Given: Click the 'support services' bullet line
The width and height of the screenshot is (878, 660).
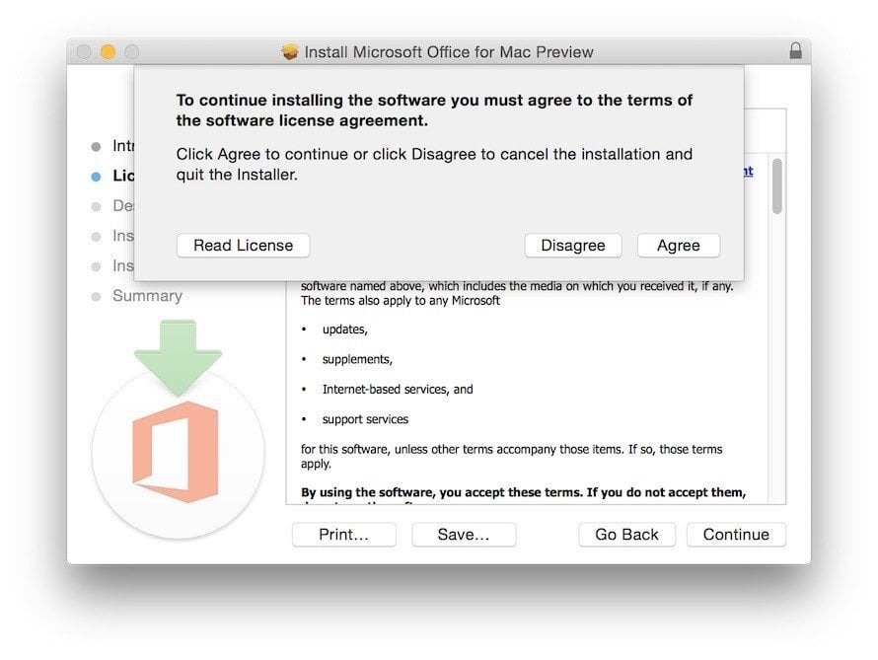Looking at the screenshot, I should tap(365, 419).
